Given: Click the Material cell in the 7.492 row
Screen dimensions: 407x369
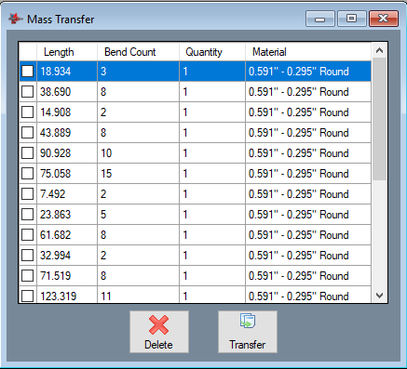Looking at the screenshot, I should coord(308,194).
